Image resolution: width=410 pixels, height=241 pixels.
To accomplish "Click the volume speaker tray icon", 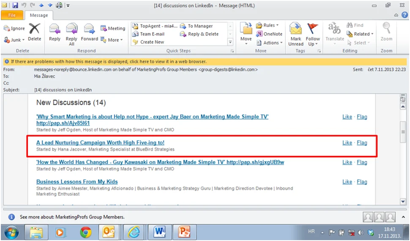I will (x=361, y=233).
